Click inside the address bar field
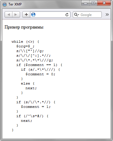 (50, 15)
